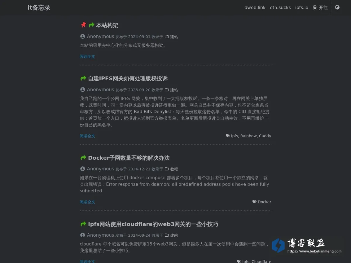351x263 pixels.
Task: Click date 2024-09-01
Action: point(139,37)
